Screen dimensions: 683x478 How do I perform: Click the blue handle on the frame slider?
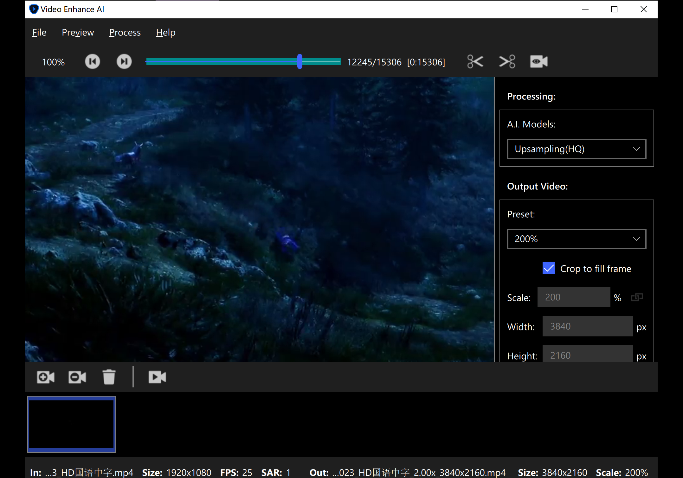point(300,61)
